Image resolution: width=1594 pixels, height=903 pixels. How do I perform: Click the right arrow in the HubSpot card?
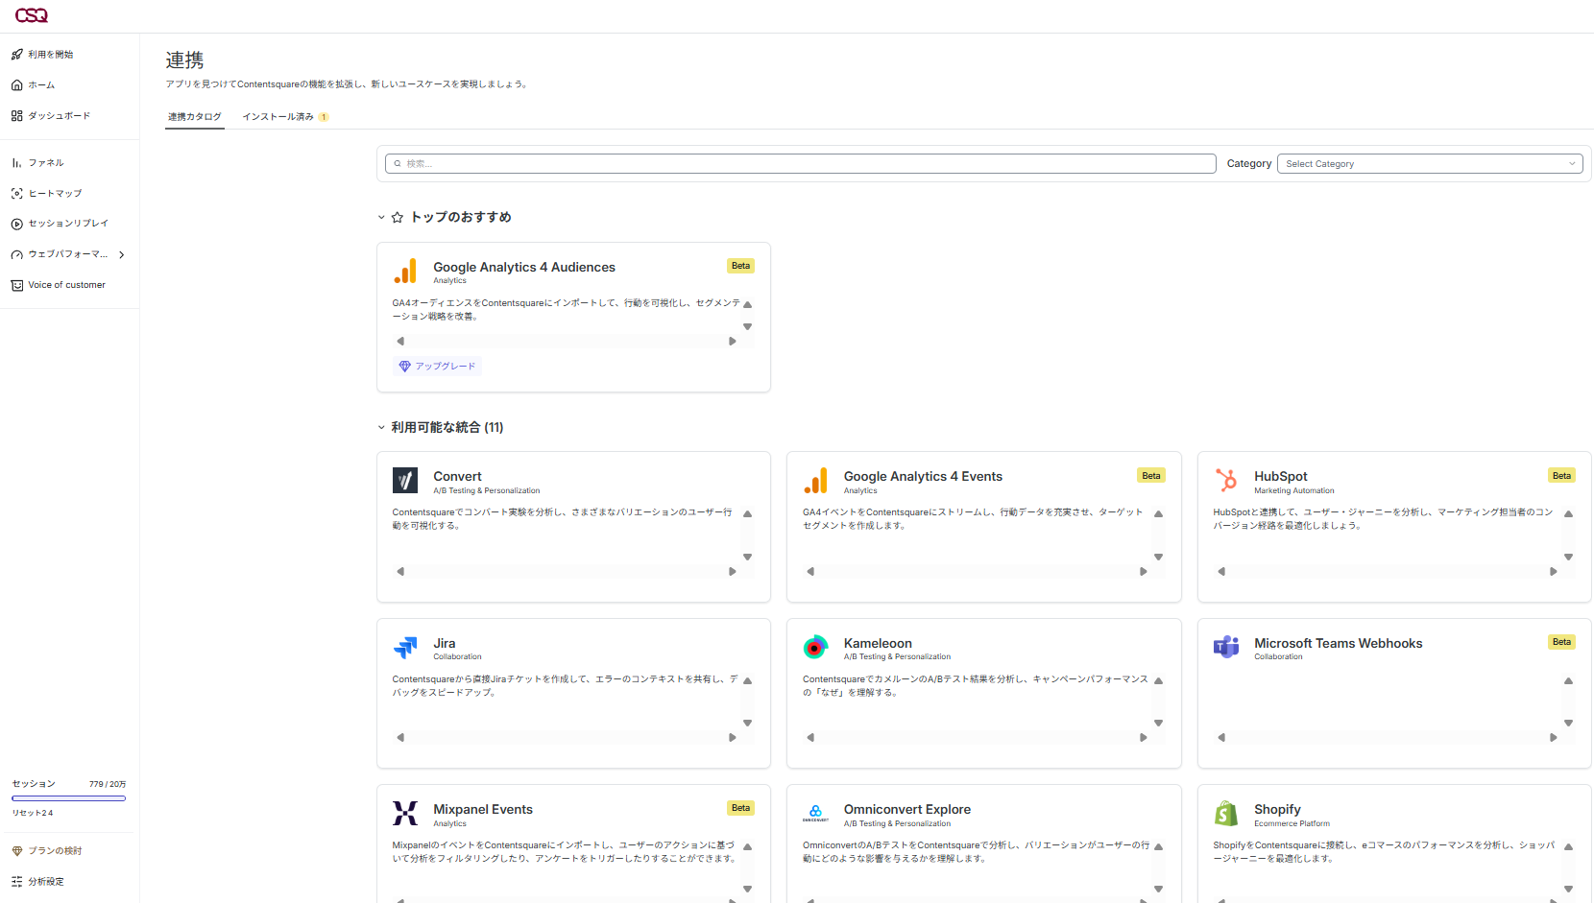click(x=1554, y=572)
